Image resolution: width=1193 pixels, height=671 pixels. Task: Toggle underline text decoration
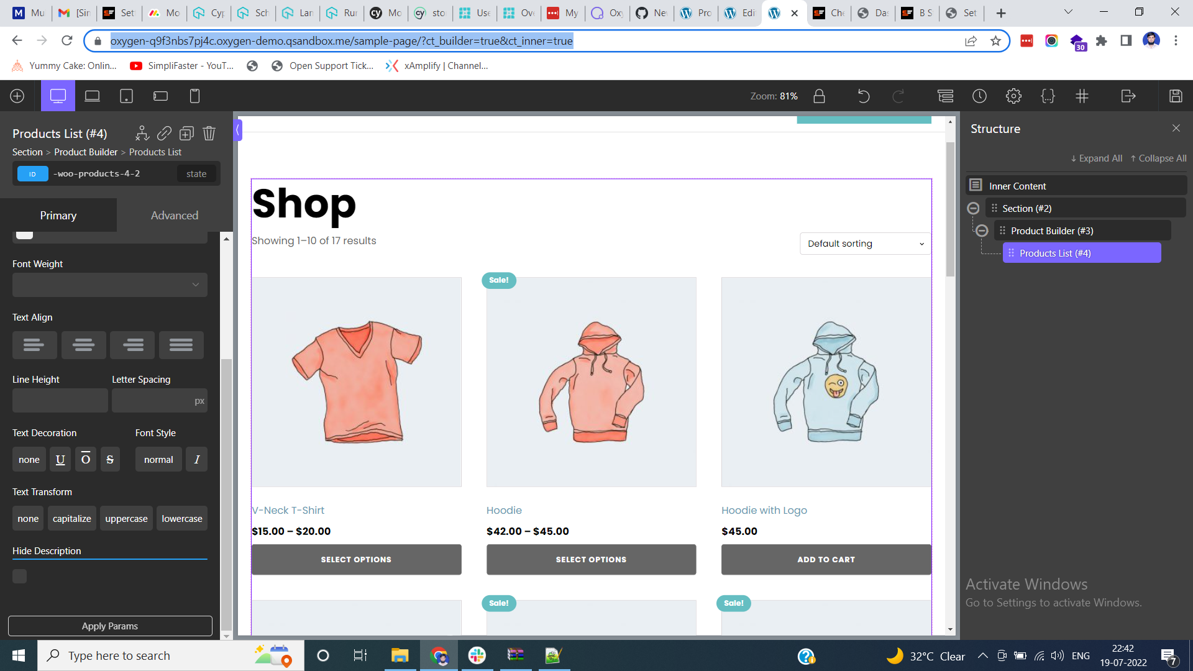(x=60, y=459)
